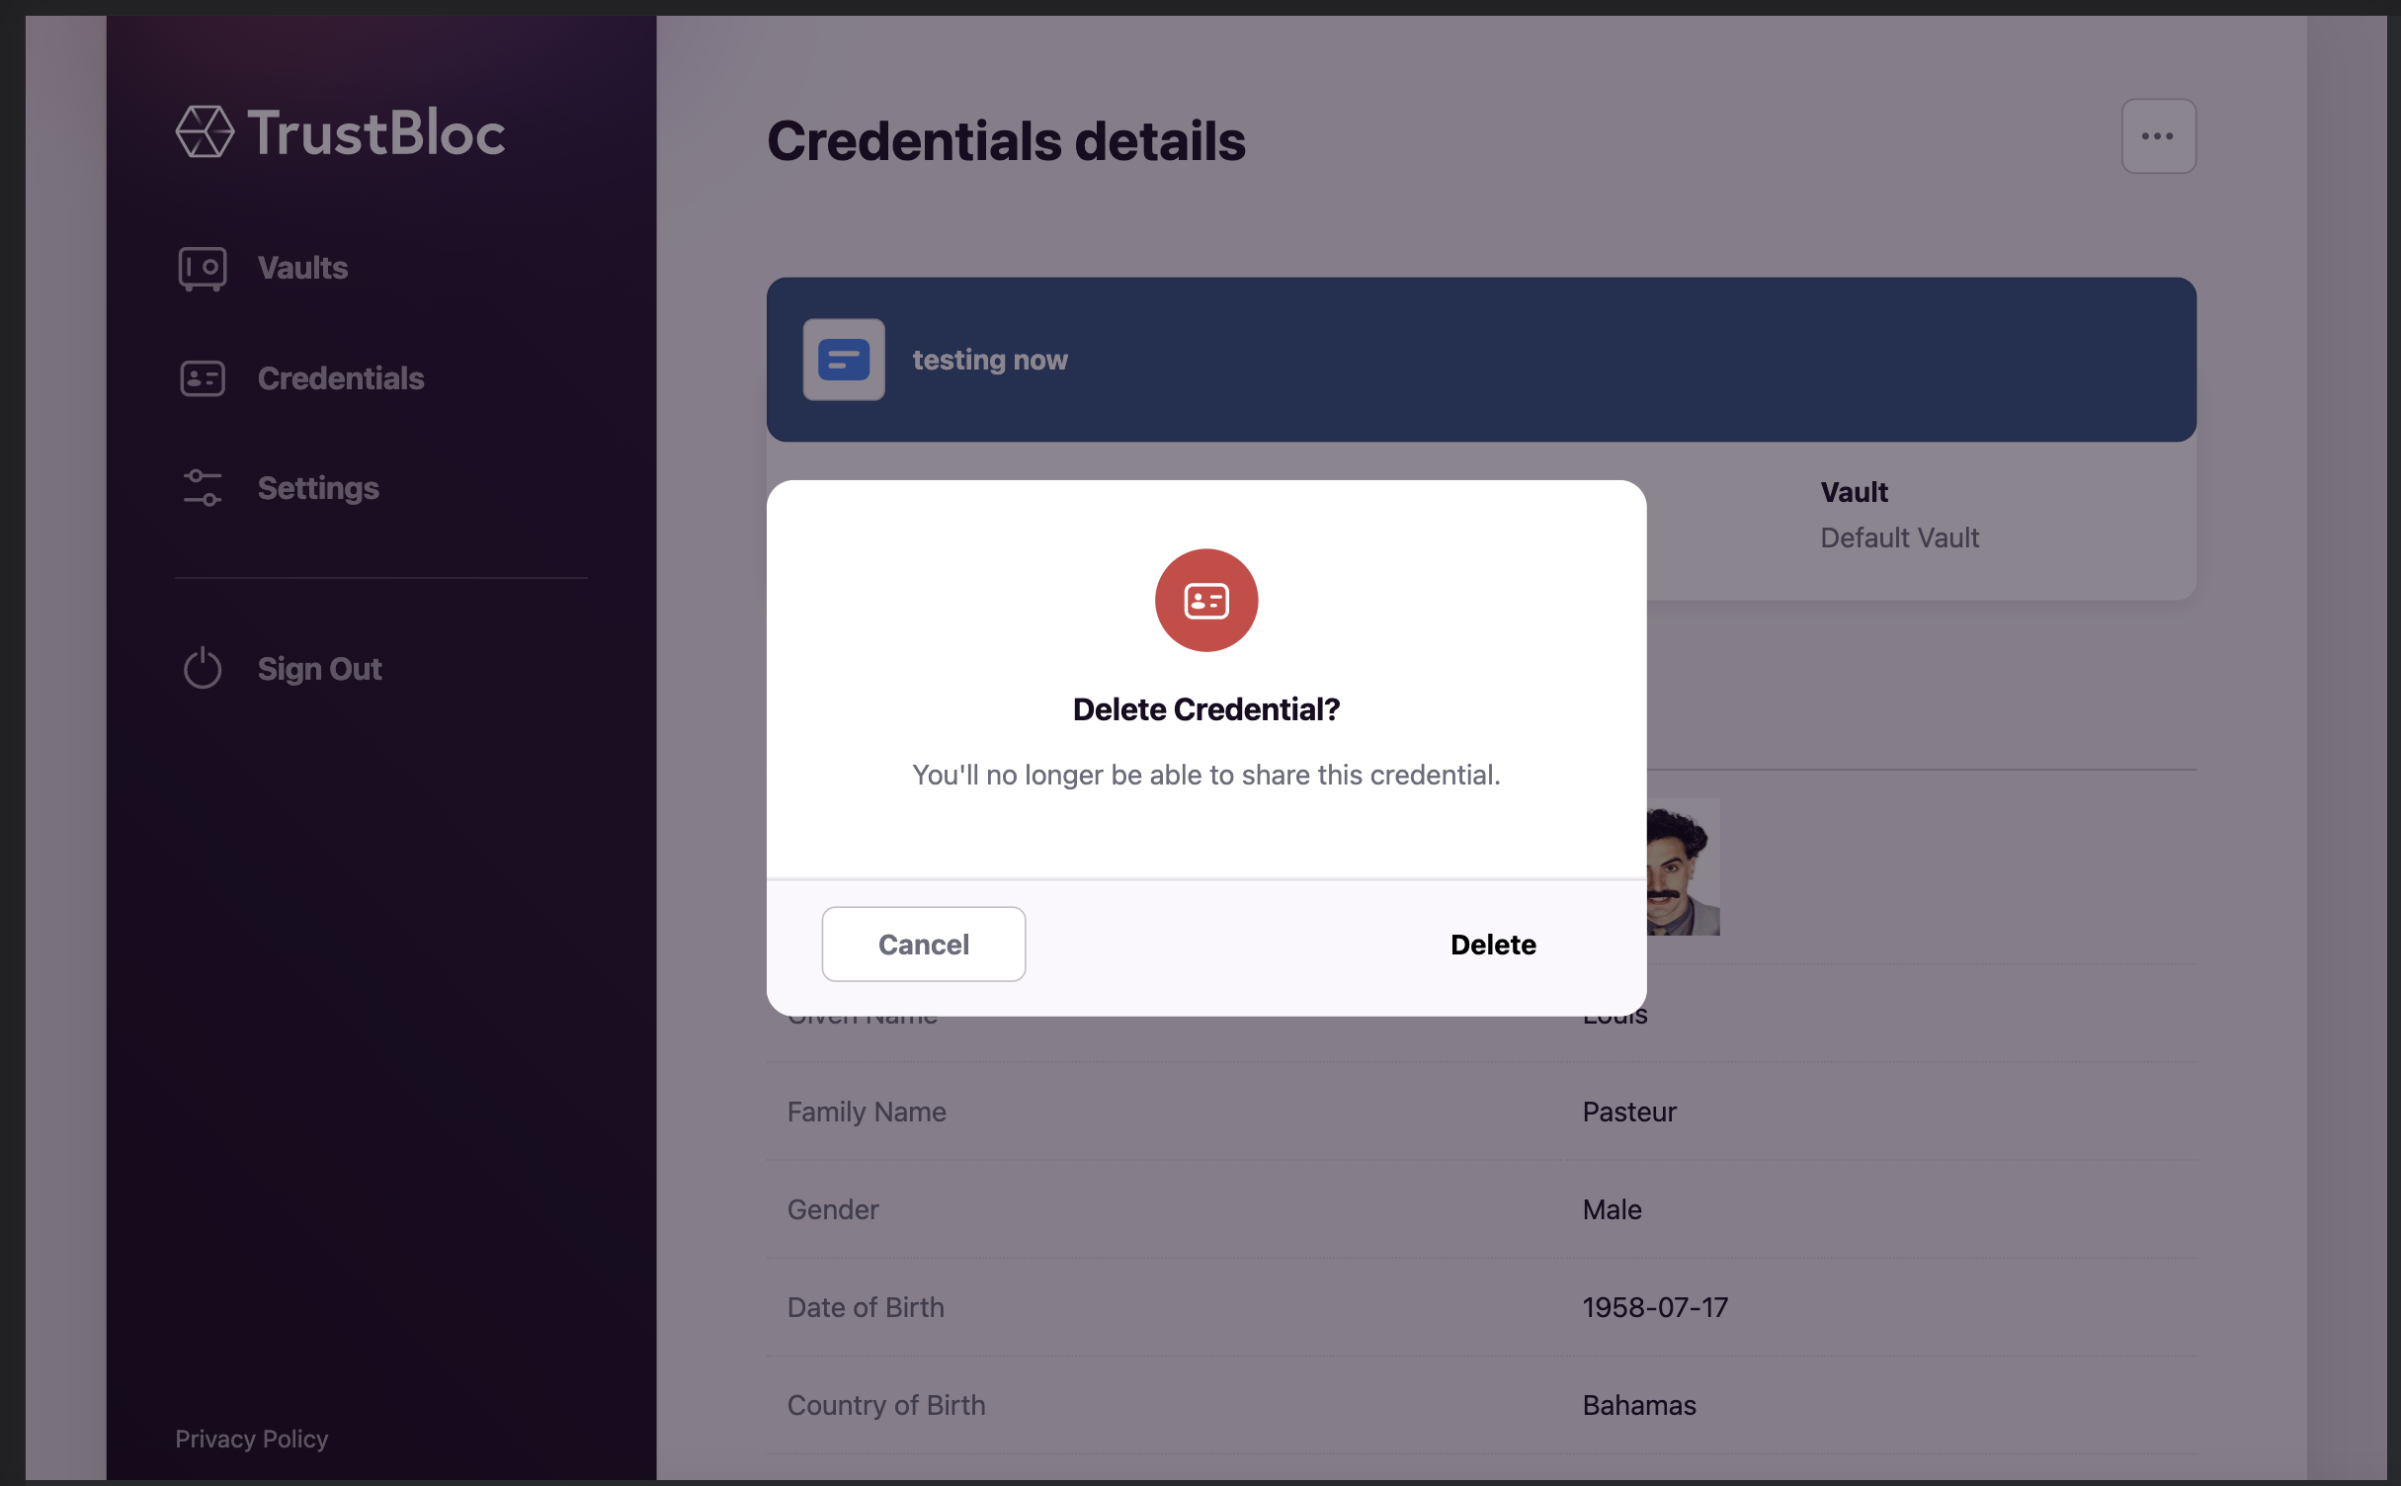Click the Date of Birth row
This screenshot has height=1486, width=2401.
(x=865, y=1306)
